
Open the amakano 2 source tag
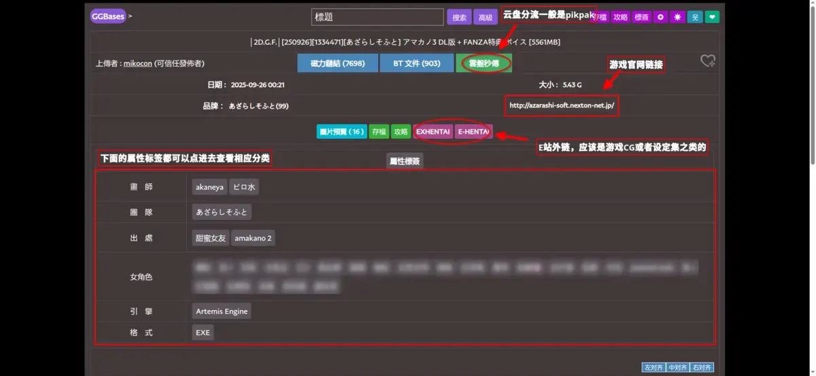pyautogui.click(x=253, y=238)
